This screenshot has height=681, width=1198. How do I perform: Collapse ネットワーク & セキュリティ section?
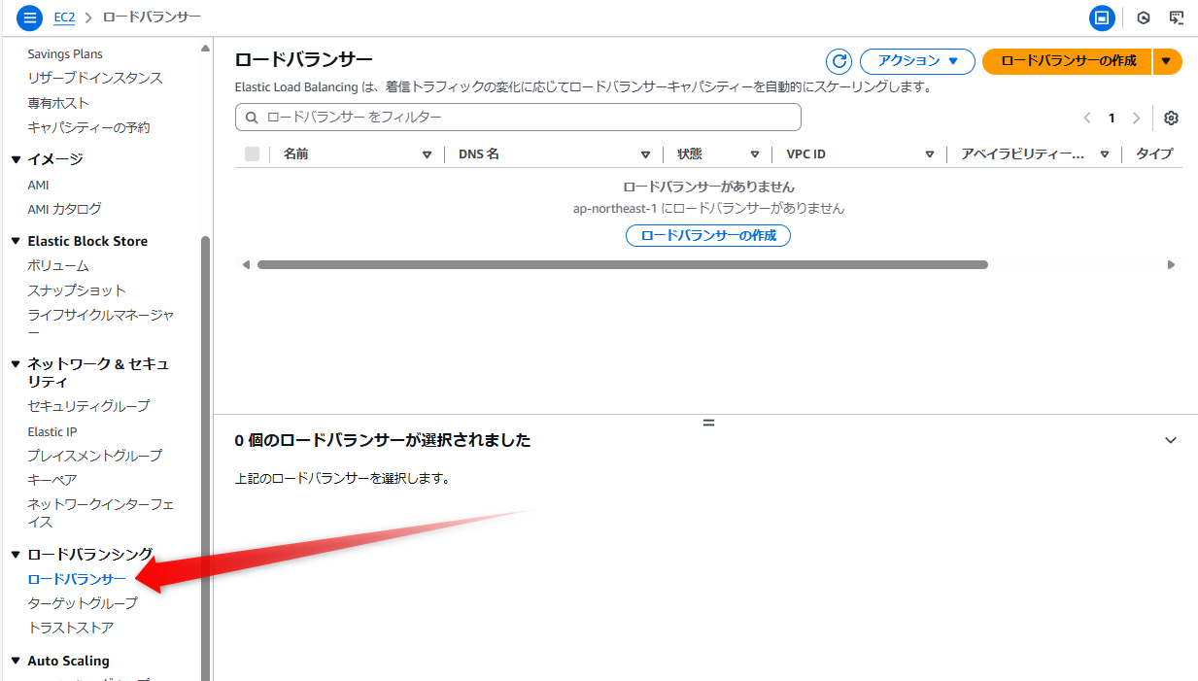(x=16, y=364)
